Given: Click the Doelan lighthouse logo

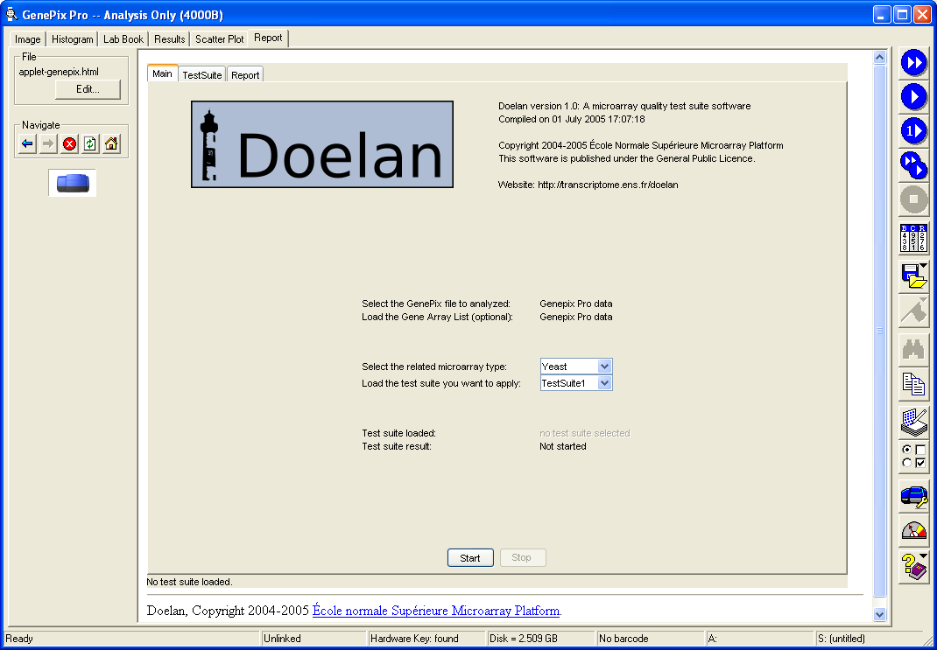Looking at the screenshot, I should (x=322, y=144).
